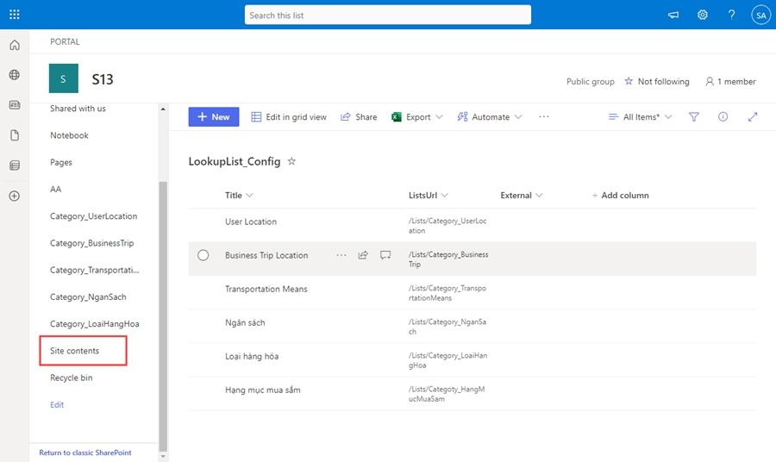Open the filter pane icon
The image size is (776, 462).
[694, 117]
